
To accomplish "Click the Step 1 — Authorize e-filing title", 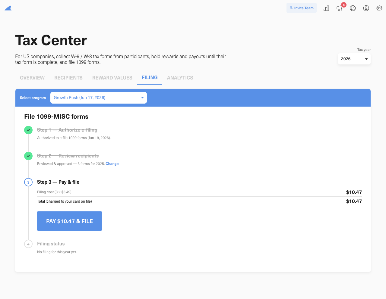I will [x=67, y=130].
